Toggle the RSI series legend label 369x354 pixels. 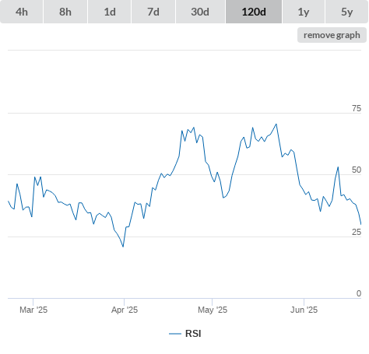coord(193,334)
